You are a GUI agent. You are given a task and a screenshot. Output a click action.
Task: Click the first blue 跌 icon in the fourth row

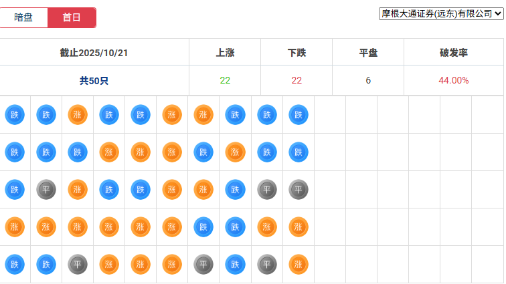tap(204, 227)
